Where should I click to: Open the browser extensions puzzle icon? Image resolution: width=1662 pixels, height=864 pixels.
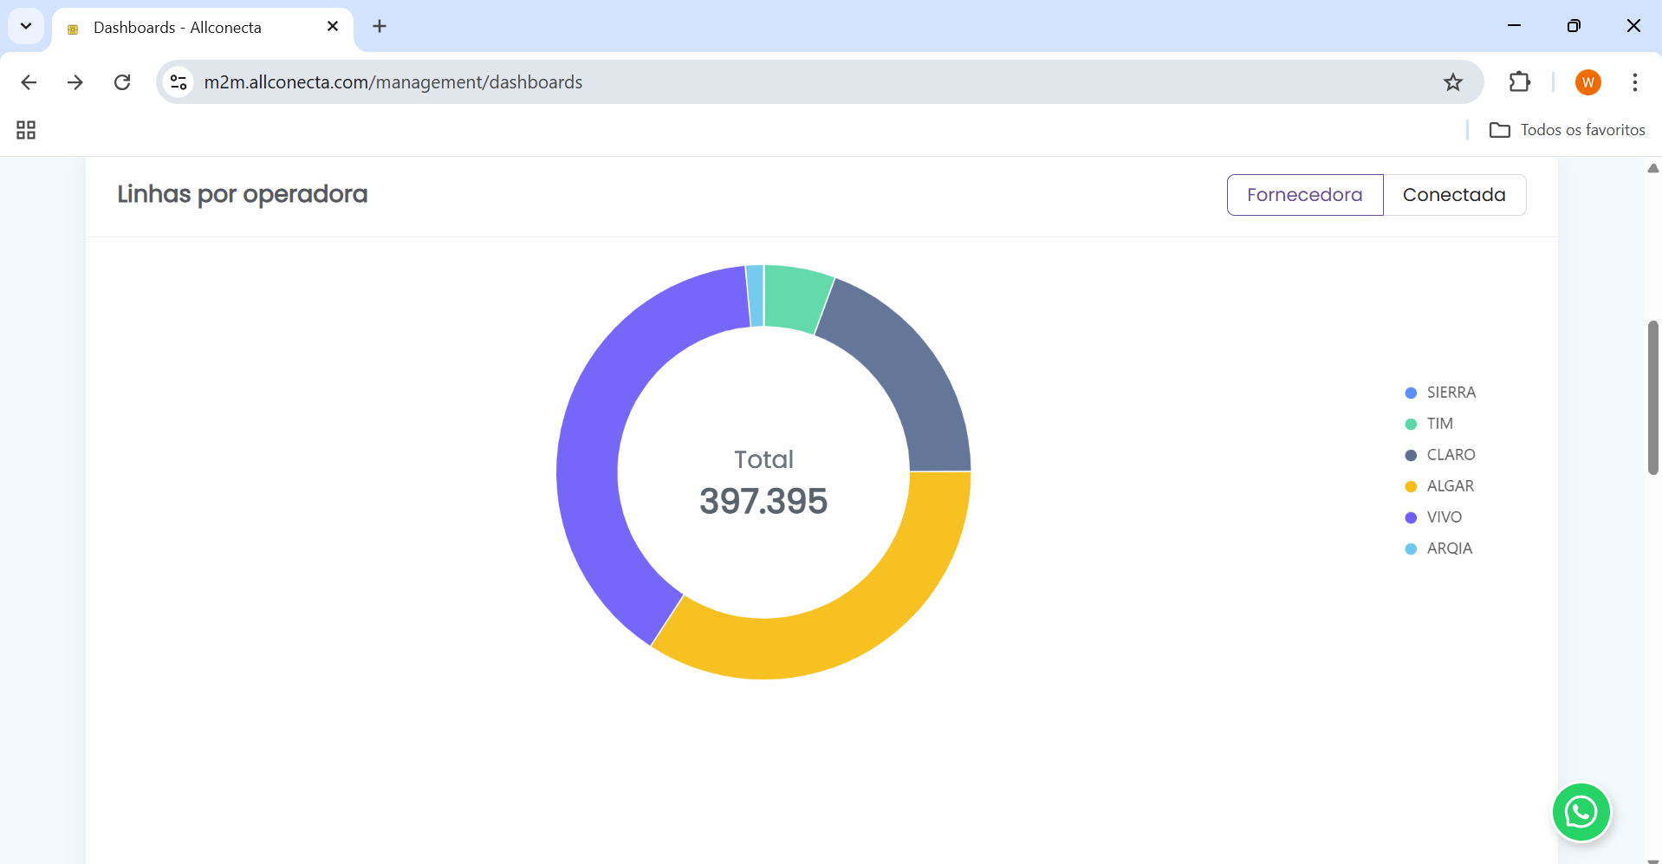(x=1519, y=82)
